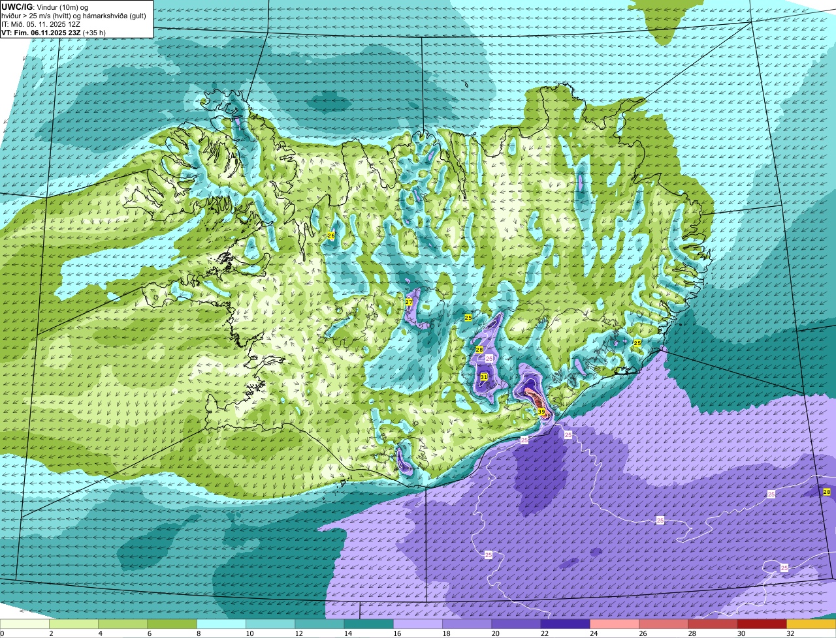The image size is (836, 638).
Task: Click the color scale tick label 0
Action: [x=2, y=633]
